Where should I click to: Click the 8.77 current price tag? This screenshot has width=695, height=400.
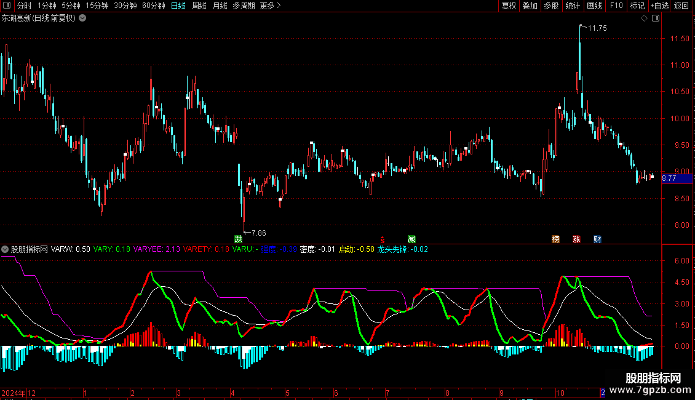677,178
